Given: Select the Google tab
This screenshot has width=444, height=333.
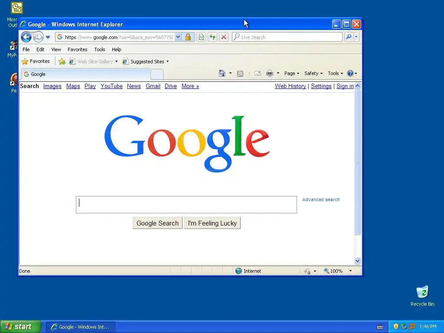Looking at the screenshot, I should pyautogui.click(x=86, y=74).
